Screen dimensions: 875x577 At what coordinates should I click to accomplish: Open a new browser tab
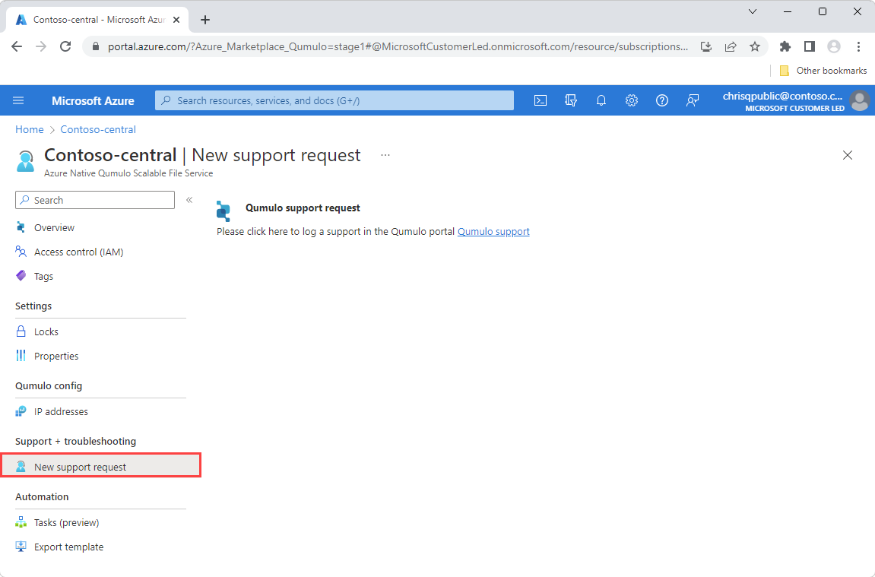click(205, 20)
